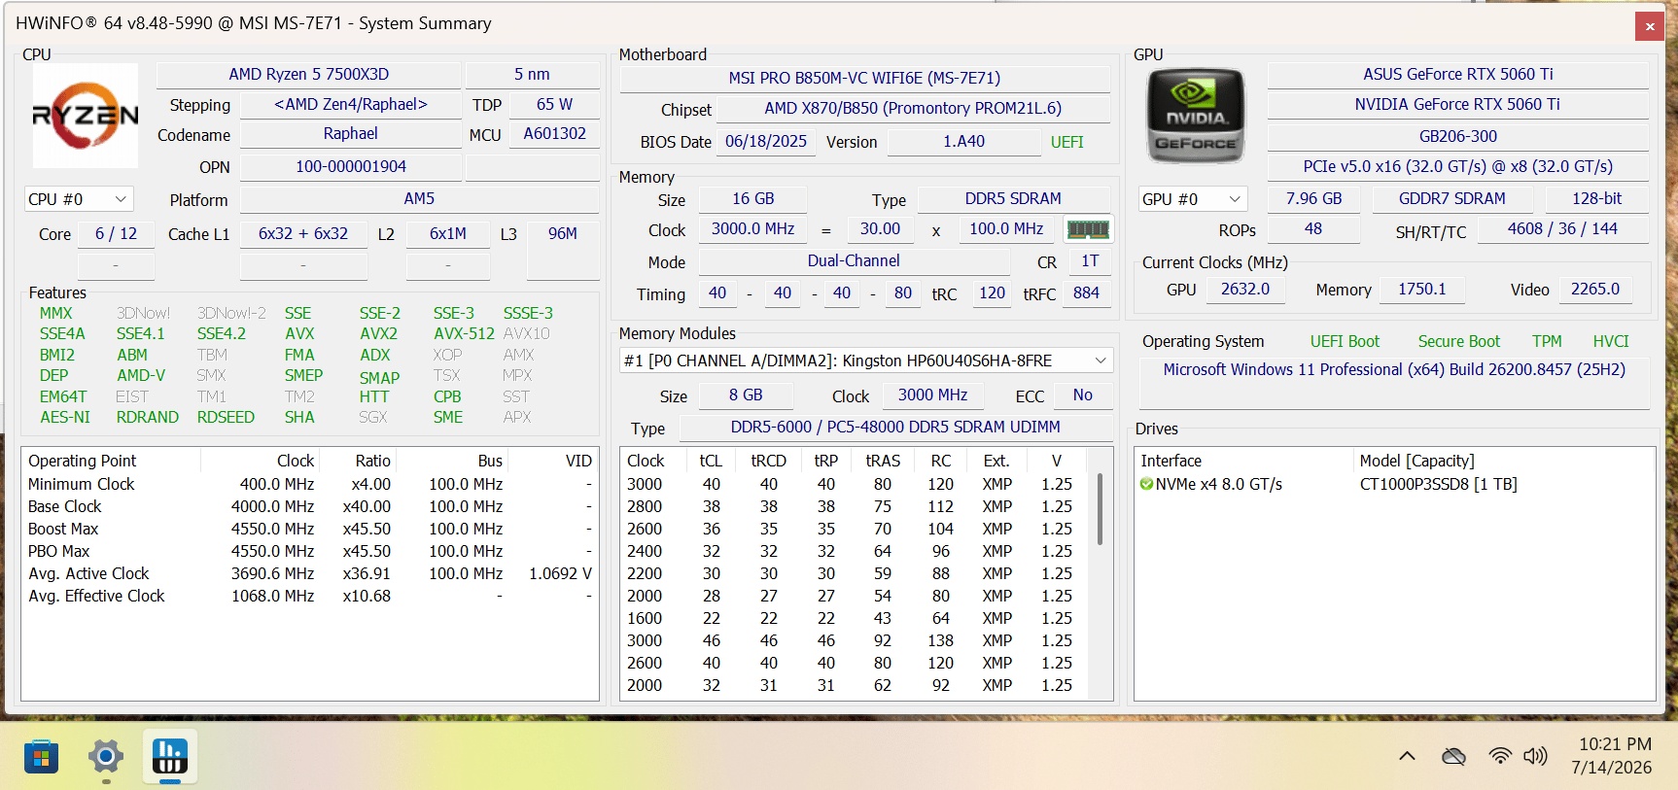1678x790 pixels.
Task: Click the AMD X870/B850 chipset field
Action: coord(913,108)
